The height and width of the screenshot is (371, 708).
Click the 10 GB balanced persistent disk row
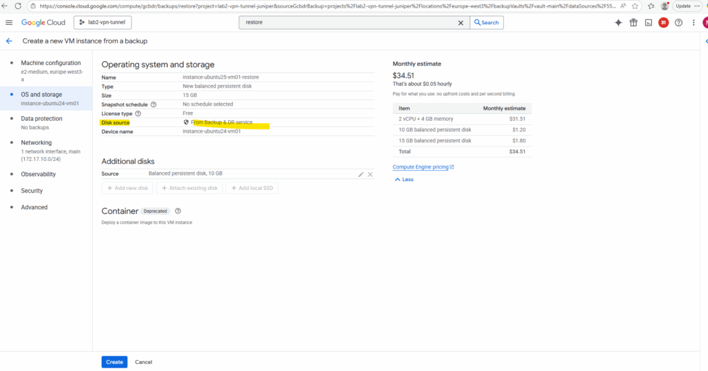click(x=462, y=130)
